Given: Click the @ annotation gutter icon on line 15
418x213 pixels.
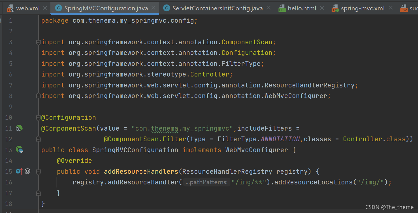Looking at the screenshot, I should coord(27,171).
